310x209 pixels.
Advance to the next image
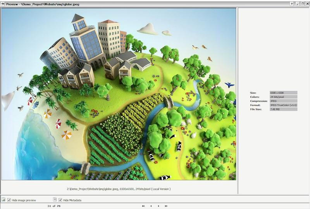pos(158,206)
